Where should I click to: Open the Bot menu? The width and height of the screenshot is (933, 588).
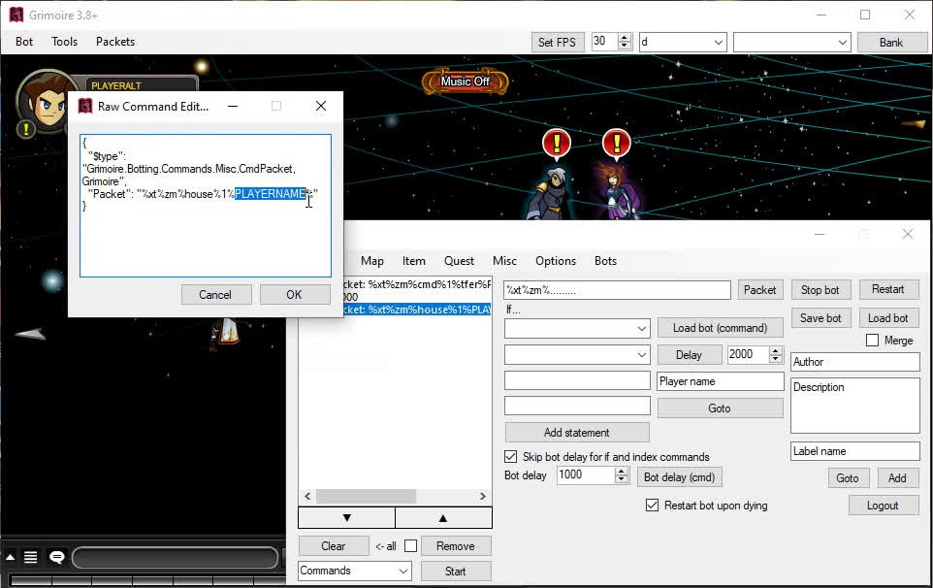click(x=24, y=42)
